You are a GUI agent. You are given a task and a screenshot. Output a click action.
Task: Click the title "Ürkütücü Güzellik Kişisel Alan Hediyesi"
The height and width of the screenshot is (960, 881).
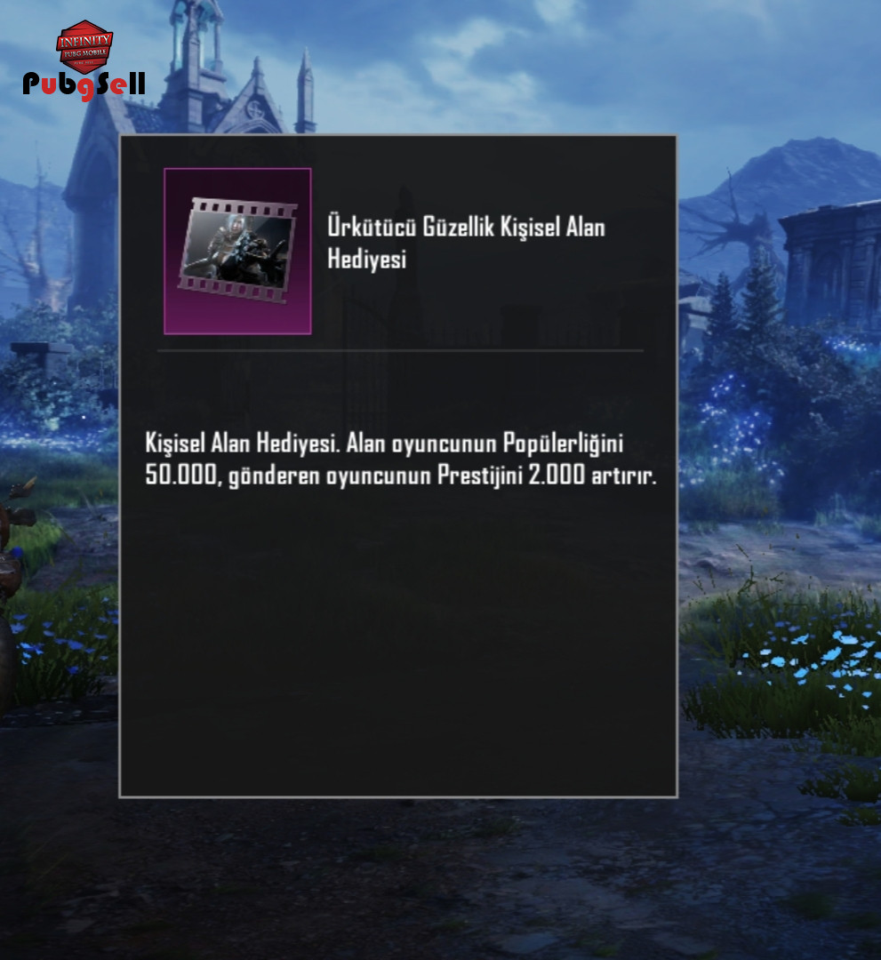click(466, 243)
